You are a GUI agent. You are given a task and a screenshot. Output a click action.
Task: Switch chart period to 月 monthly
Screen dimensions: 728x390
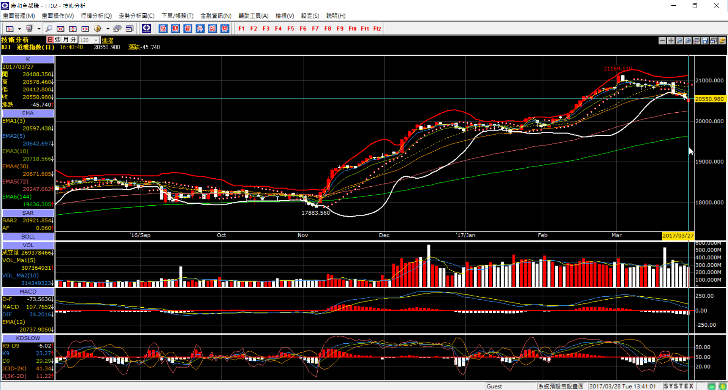click(65, 39)
